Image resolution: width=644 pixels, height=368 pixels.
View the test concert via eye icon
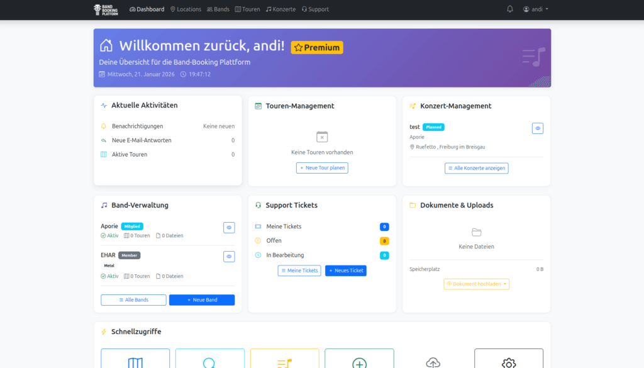click(x=538, y=128)
